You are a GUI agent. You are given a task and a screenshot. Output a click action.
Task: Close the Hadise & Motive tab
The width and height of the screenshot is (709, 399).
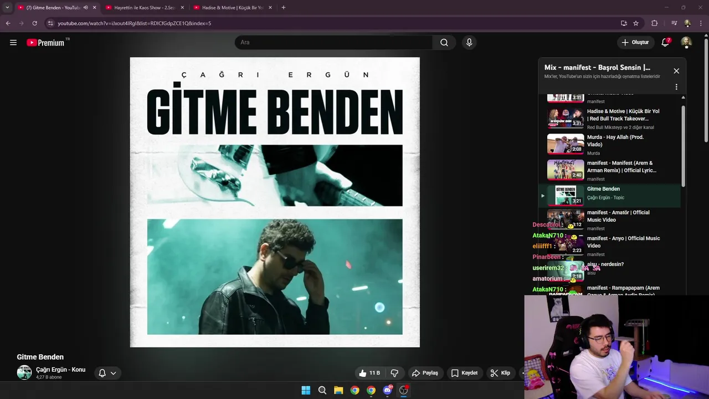[x=270, y=8]
